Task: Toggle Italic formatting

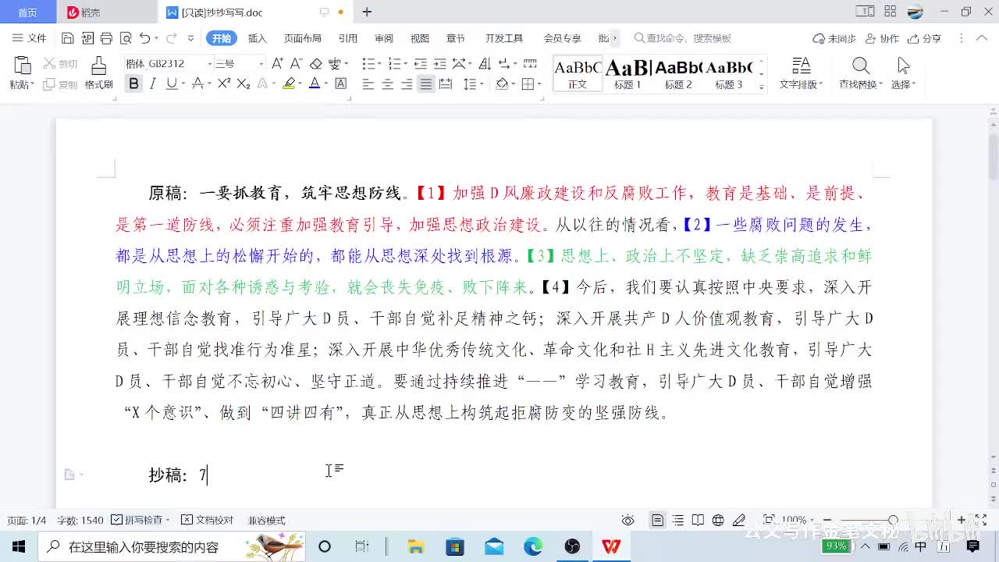Action: pos(153,84)
